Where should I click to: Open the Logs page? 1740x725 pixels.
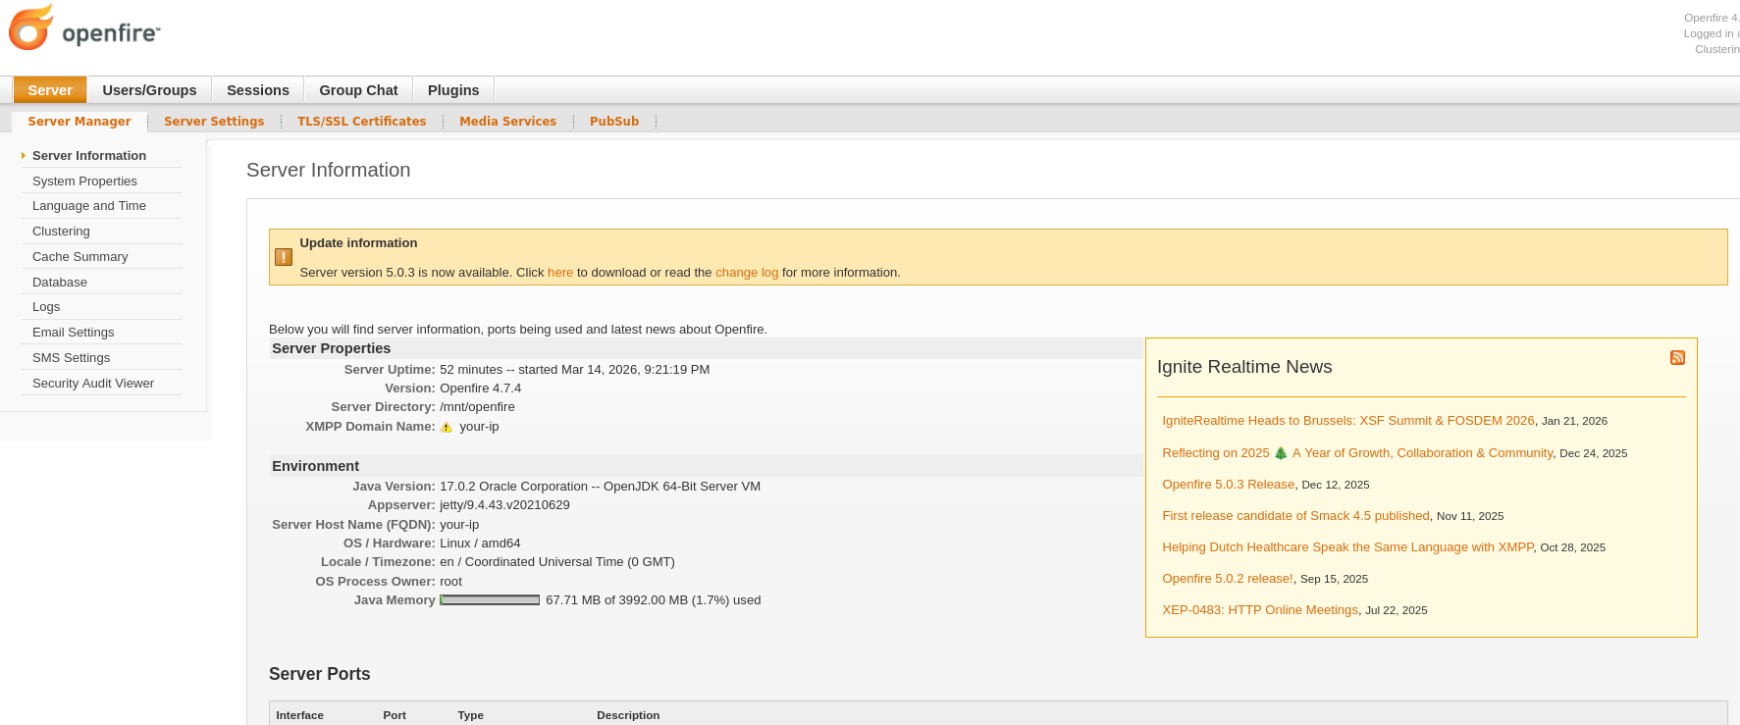pyautogui.click(x=46, y=307)
